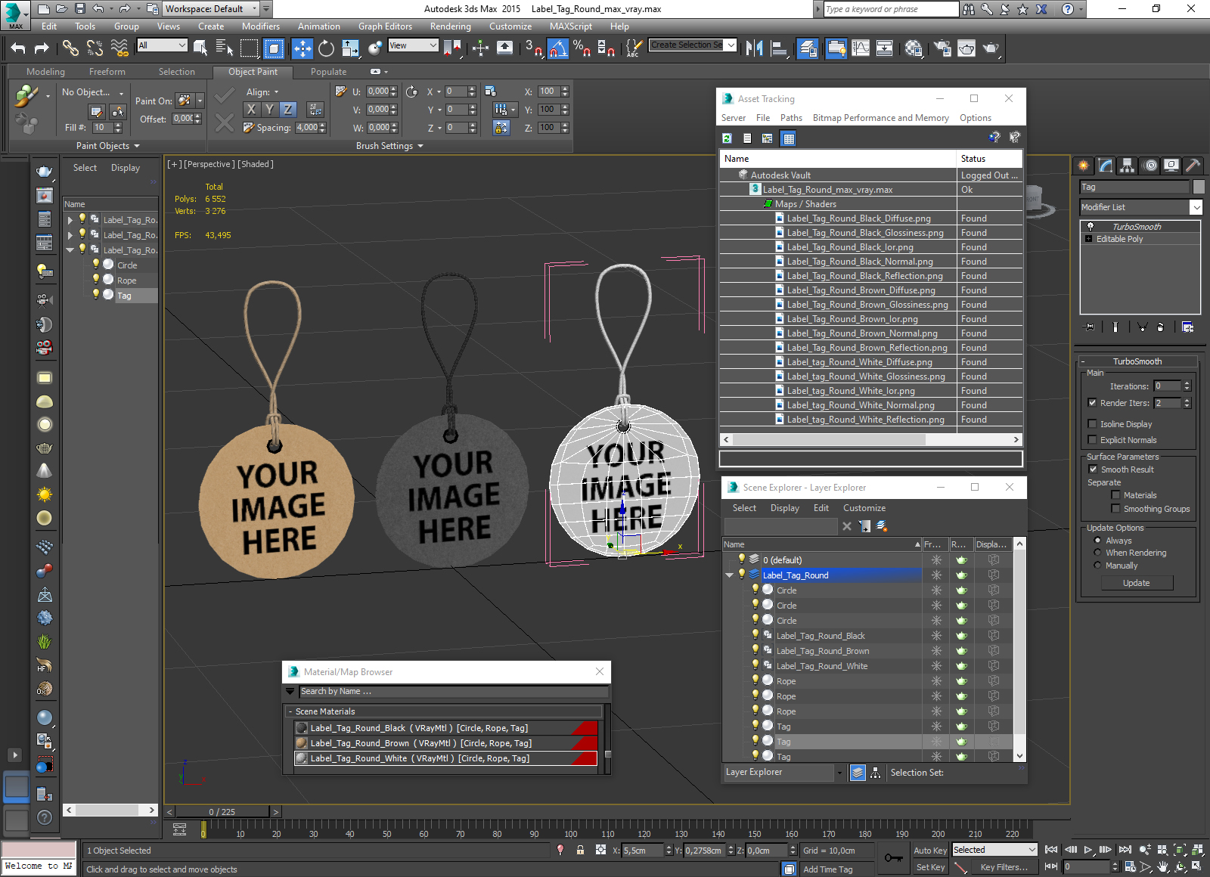Click the Label_Tag_Round_White material swatch
1210x877 pixels.
click(x=302, y=758)
